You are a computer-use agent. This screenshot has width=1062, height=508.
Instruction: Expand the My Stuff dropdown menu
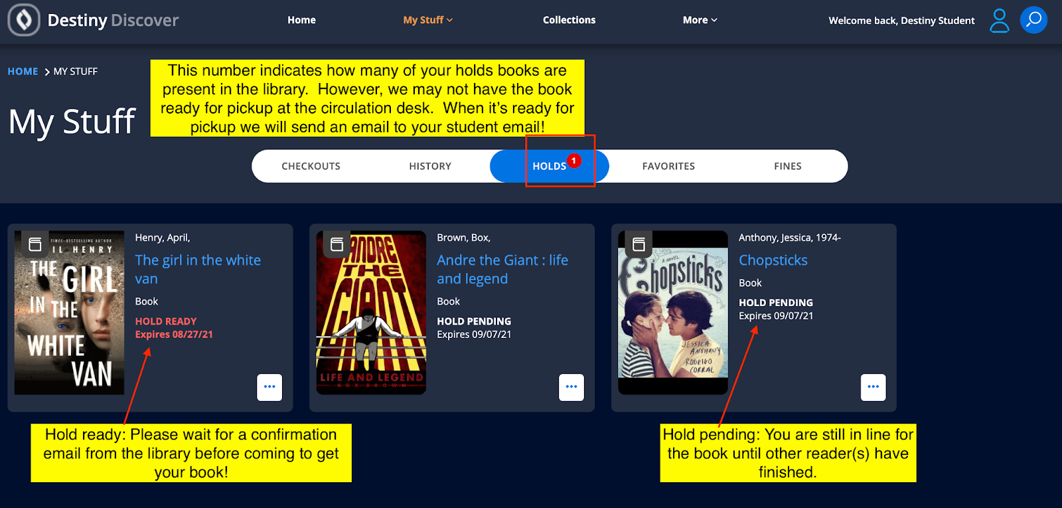(428, 20)
